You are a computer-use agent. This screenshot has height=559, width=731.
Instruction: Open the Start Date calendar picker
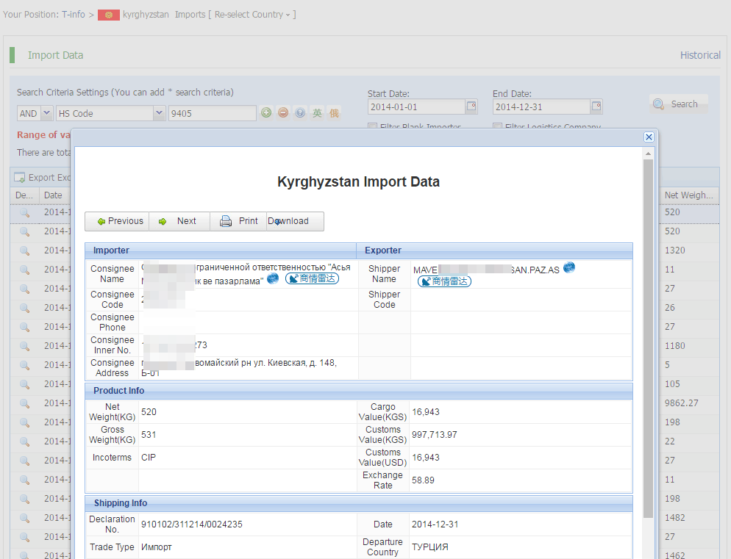tap(471, 107)
